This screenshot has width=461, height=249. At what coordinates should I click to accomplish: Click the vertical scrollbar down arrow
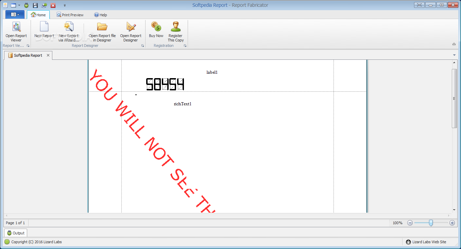pos(454,210)
